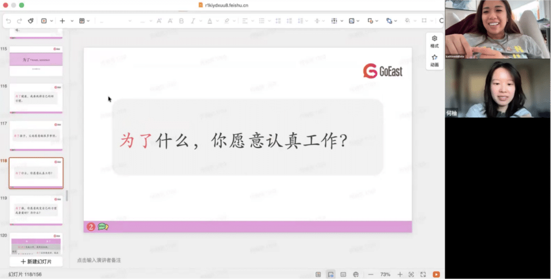This screenshot has height=279, width=551.
Task: Open the border outline options
Action: coord(424,21)
